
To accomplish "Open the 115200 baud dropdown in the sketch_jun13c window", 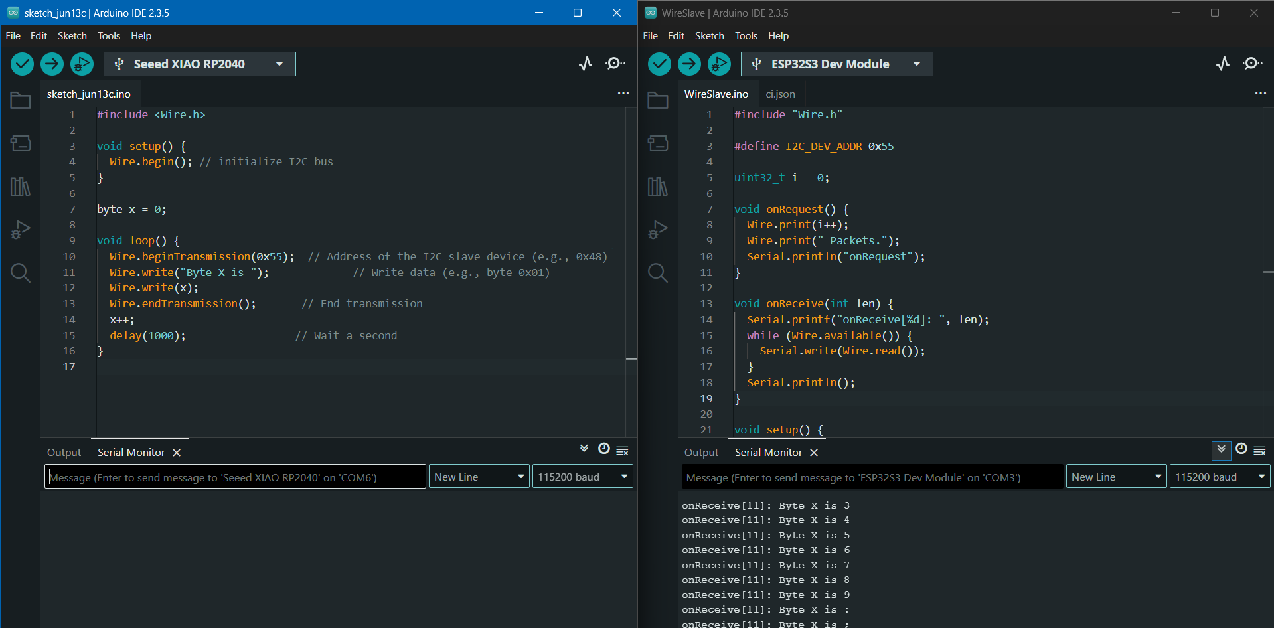I will pos(583,477).
